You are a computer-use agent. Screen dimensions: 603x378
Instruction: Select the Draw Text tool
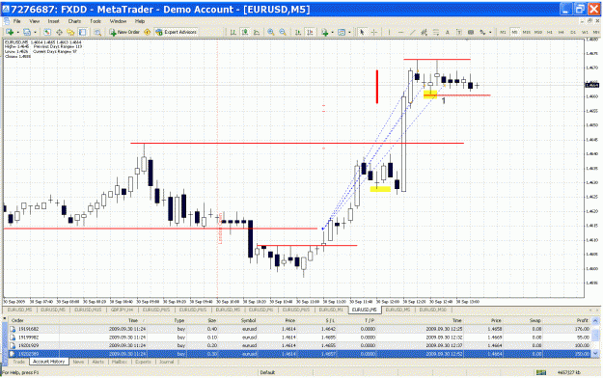tap(448, 32)
